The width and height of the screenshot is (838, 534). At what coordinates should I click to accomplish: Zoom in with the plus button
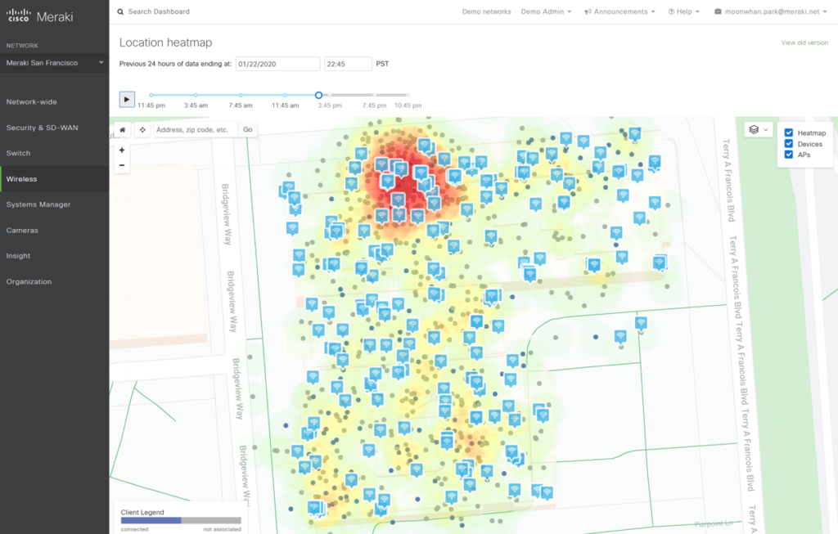point(122,150)
